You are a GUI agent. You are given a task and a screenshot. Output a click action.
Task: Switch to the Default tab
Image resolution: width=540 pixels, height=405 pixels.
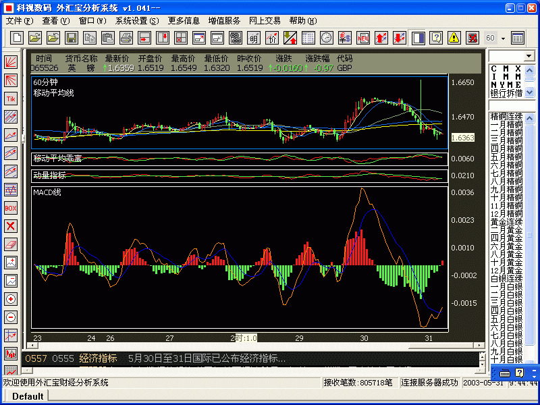[28, 396]
